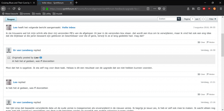Reload the page with the refresh icon
224x111 pixels.
point(14,9)
